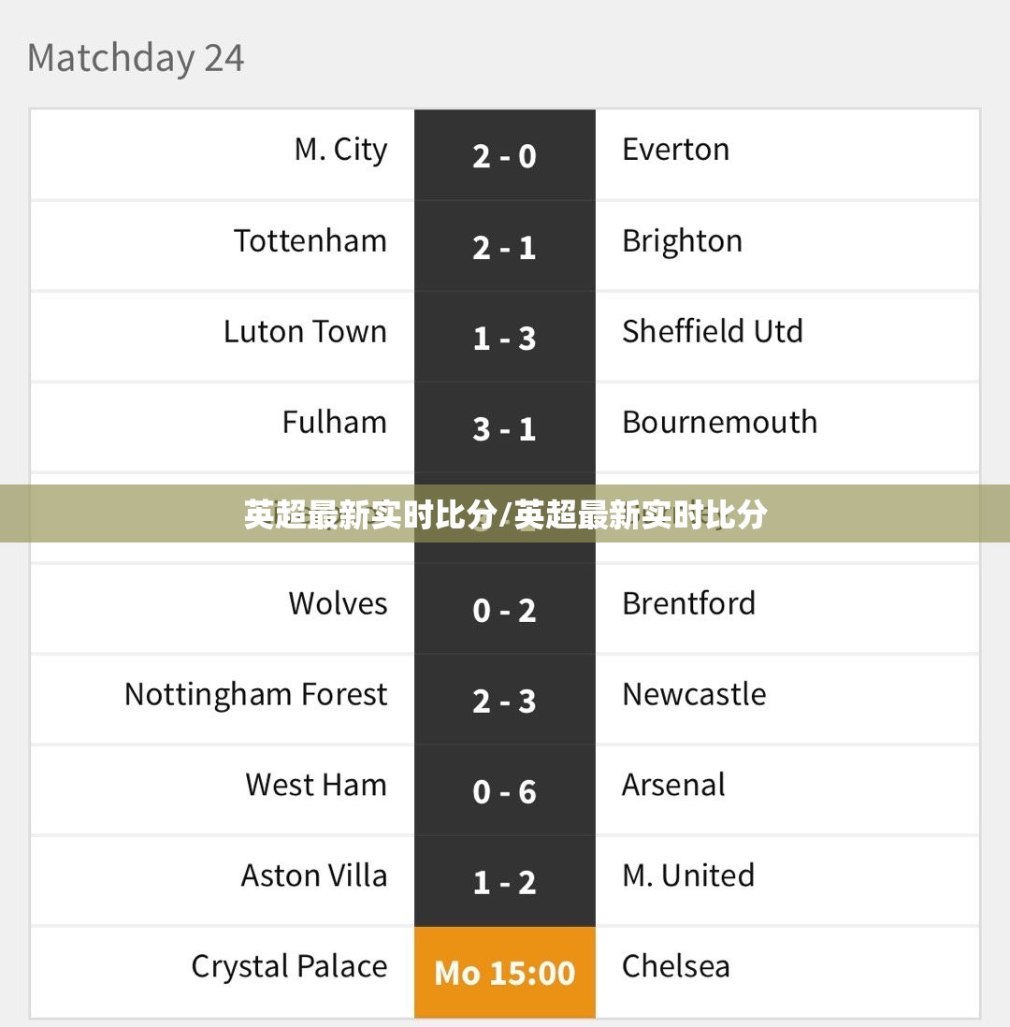Open Fulham team page

[x=335, y=422]
